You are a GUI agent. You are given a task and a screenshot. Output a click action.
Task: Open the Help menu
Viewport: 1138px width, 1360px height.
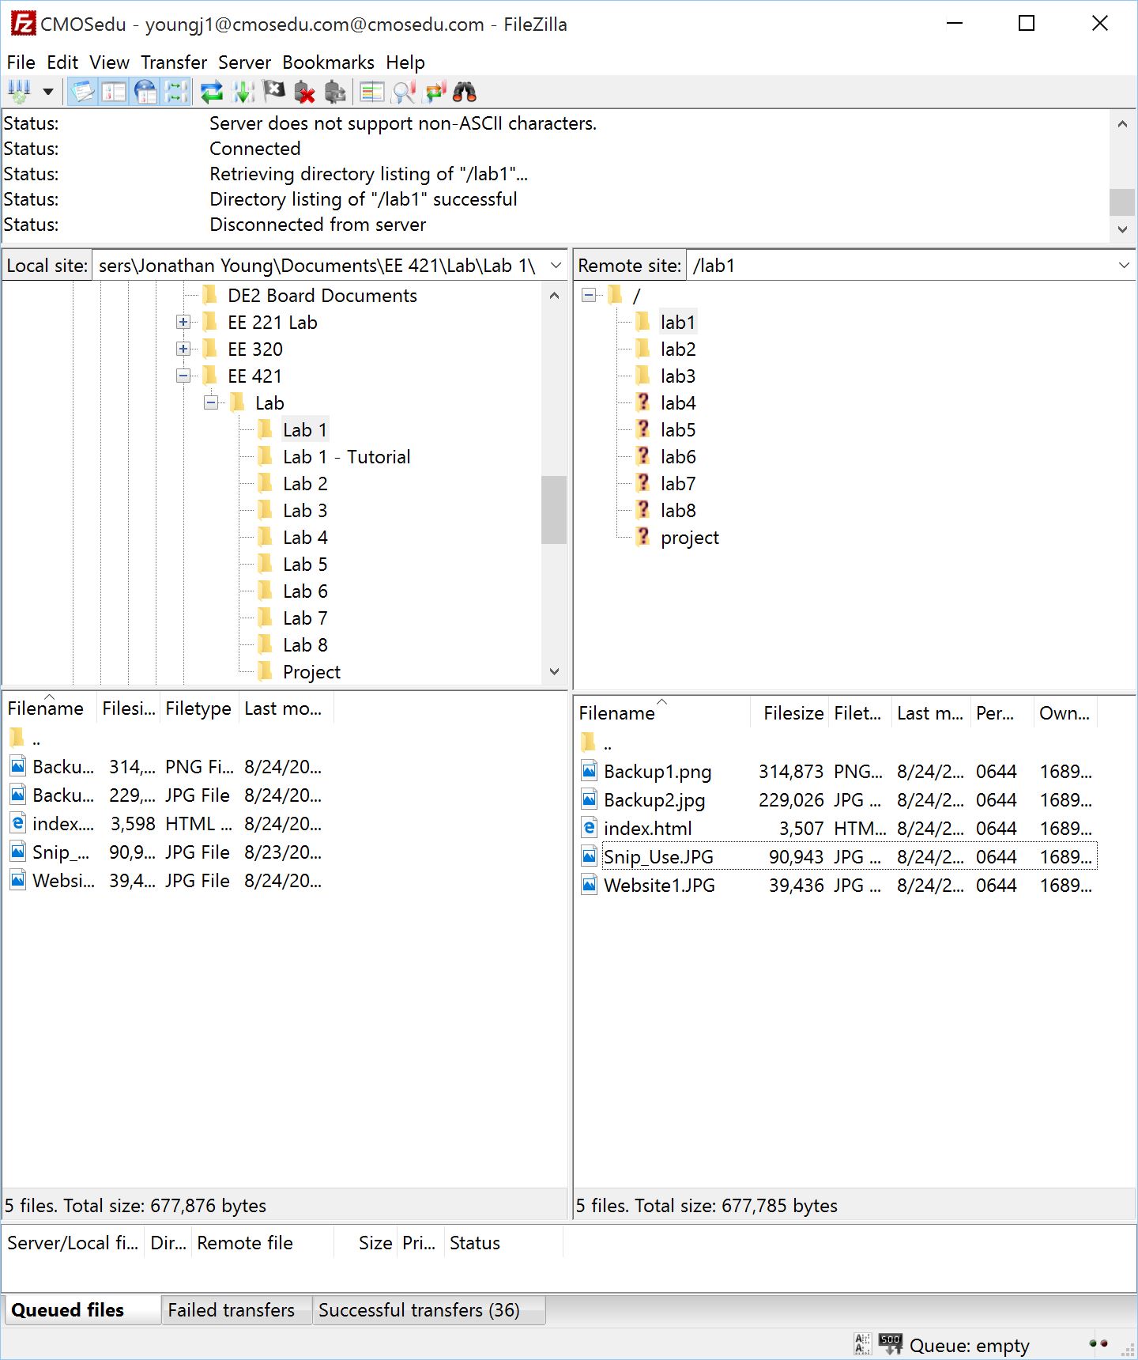click(405, 62)
